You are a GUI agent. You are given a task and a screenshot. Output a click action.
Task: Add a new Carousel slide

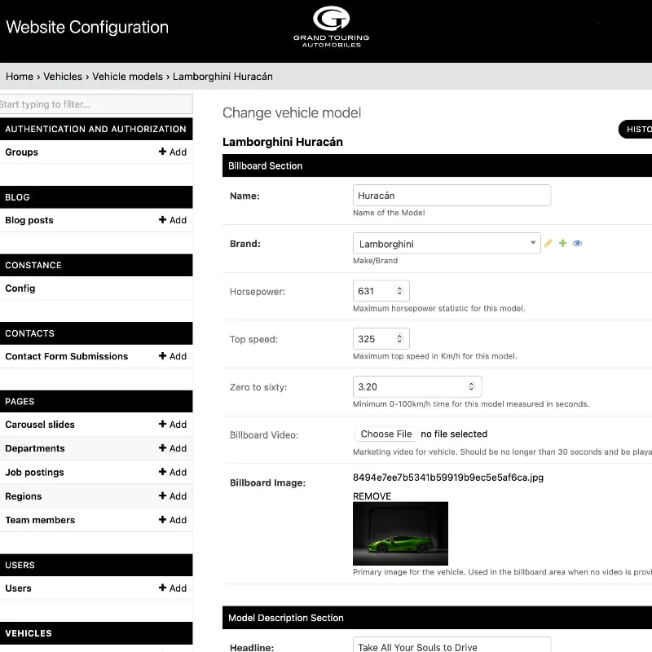tap(173, 424)
